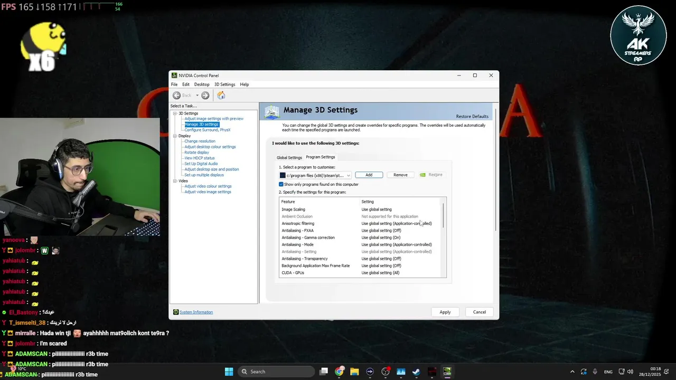The width and height of the screenshot is (676, 380).
Task: Click the Add program button
Action: tap(369, 175)
